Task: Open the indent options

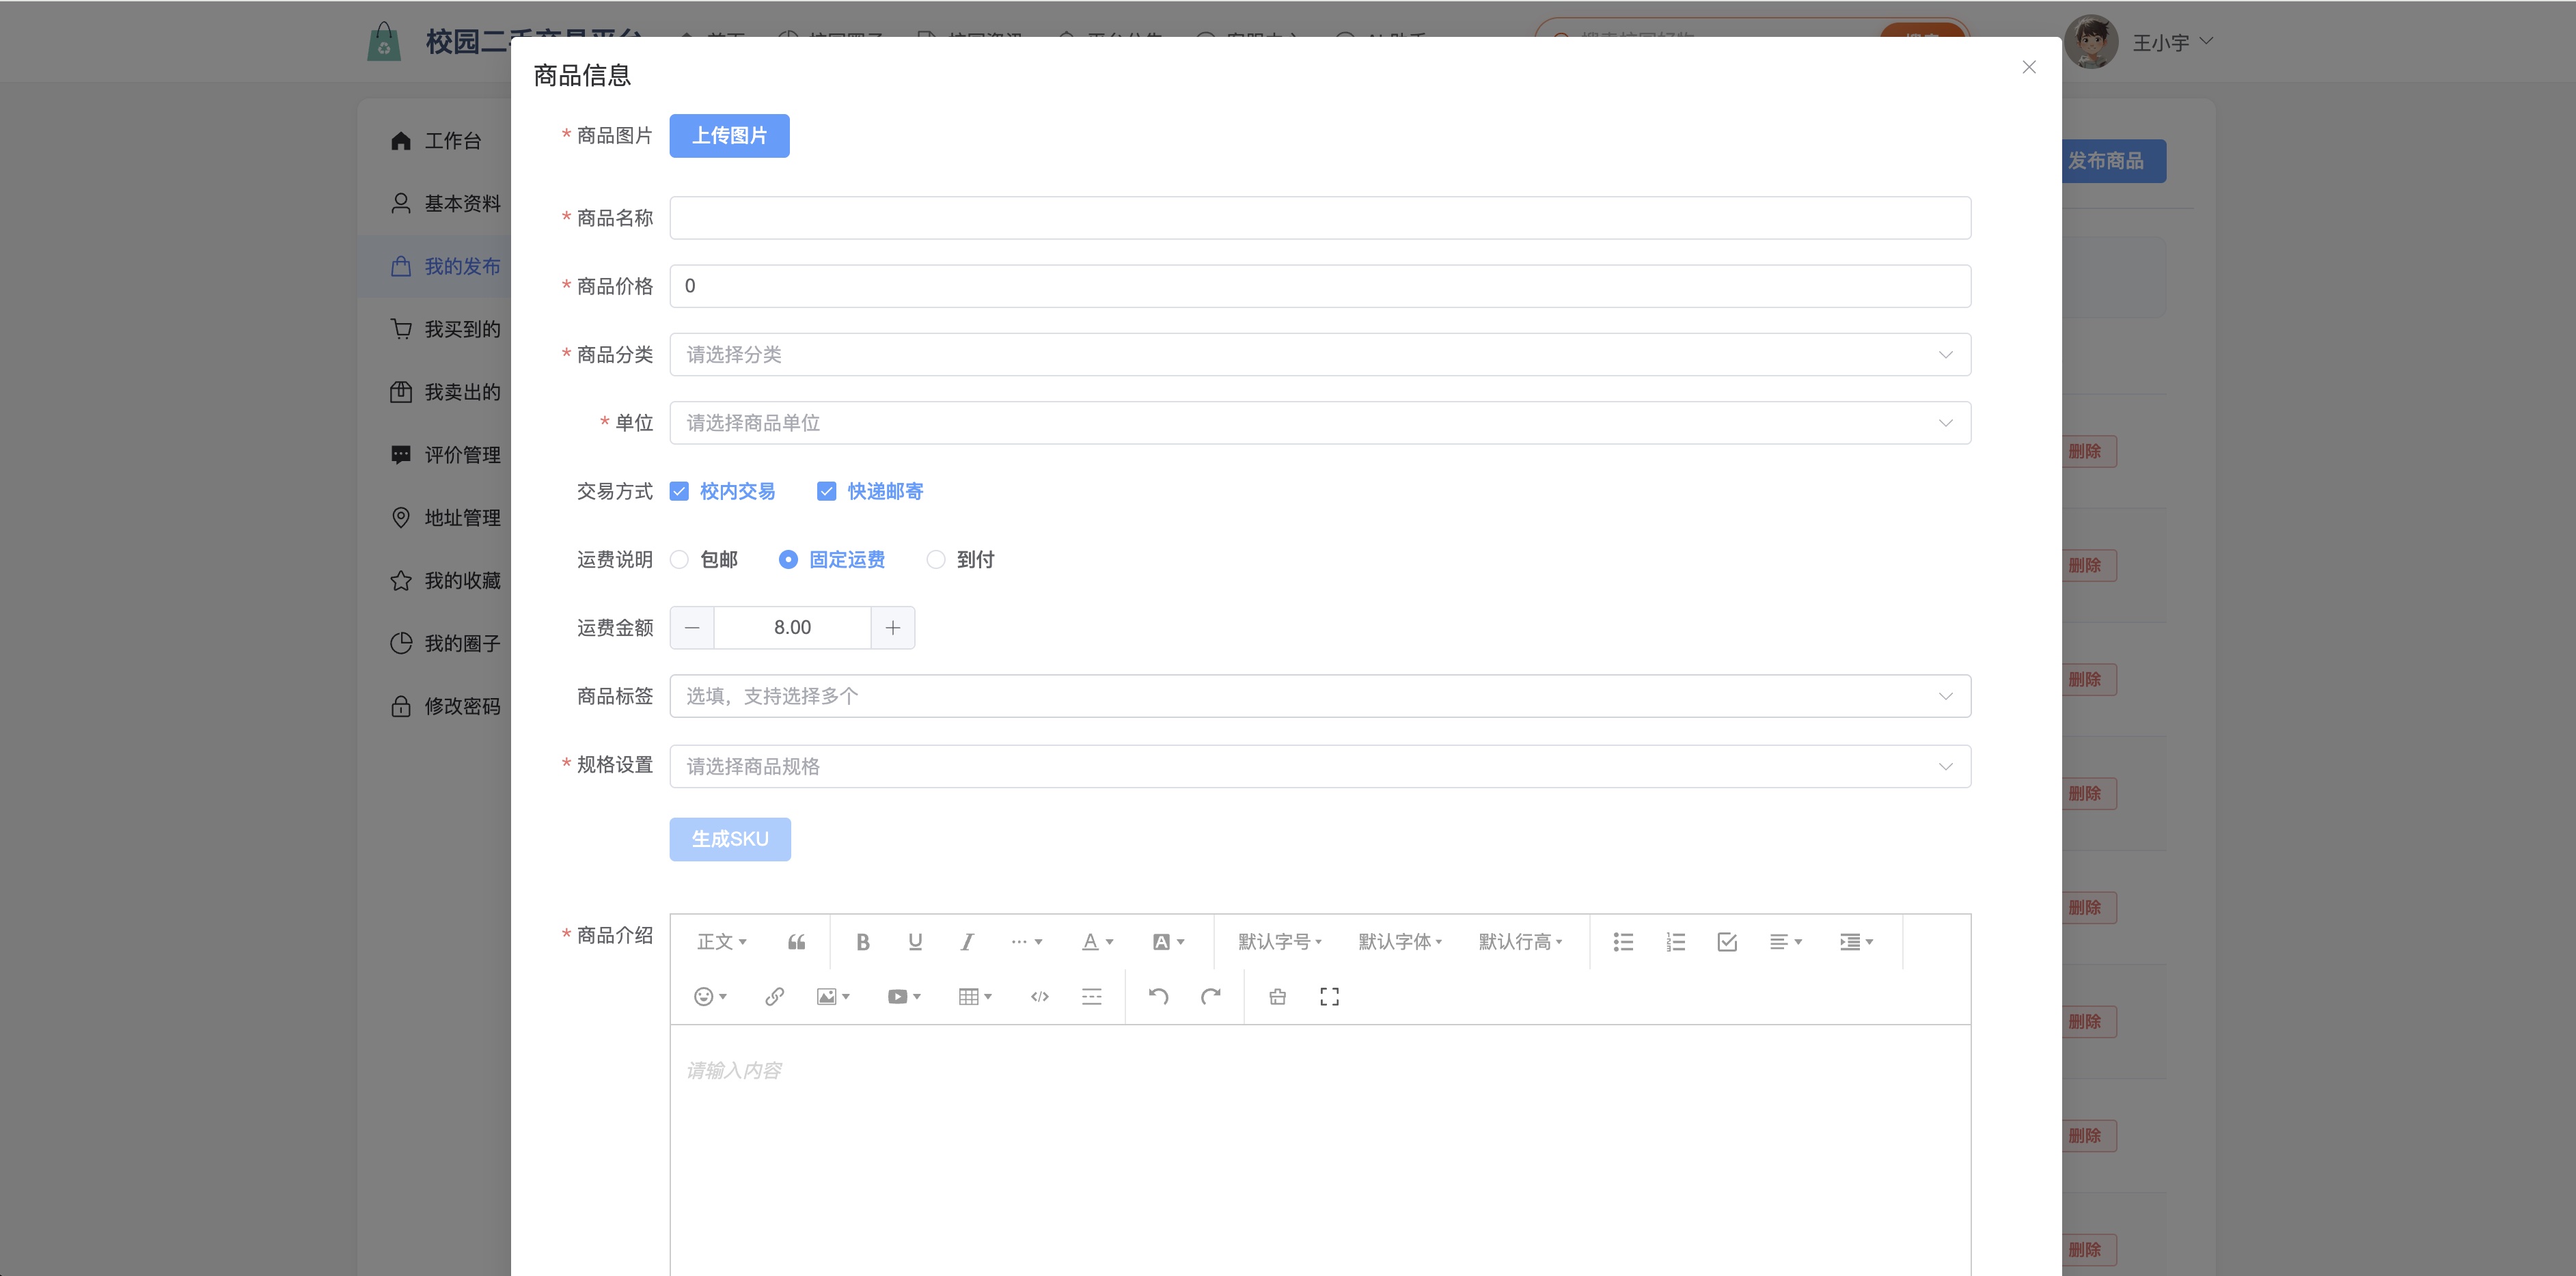Action: tap(1857, 942)
